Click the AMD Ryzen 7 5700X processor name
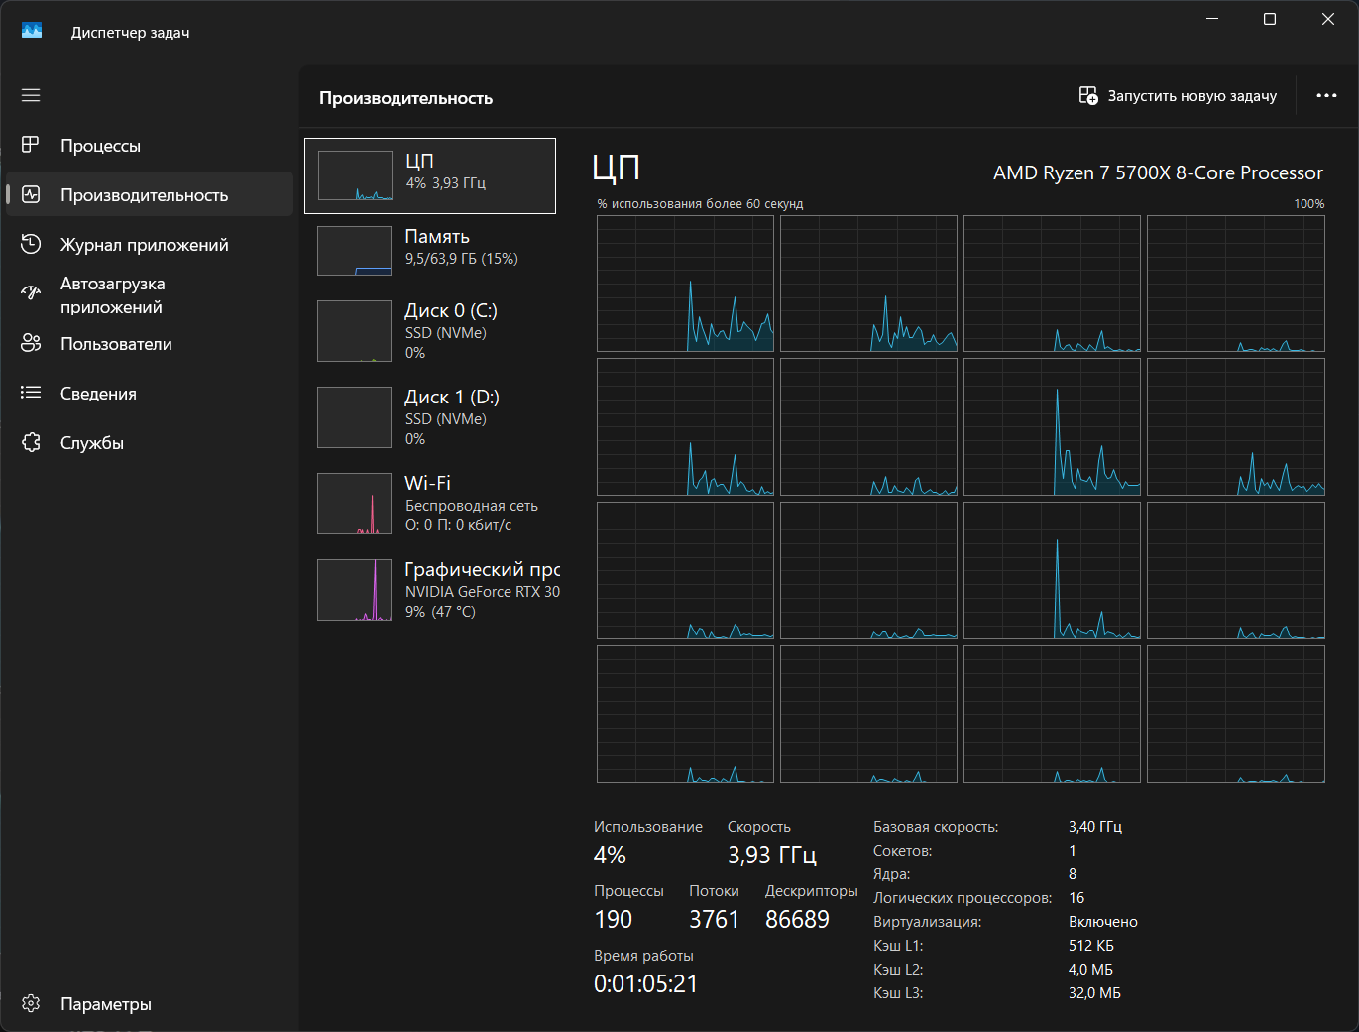The width and height of the screenshot is (1359, 1032). pos(1158,172)
